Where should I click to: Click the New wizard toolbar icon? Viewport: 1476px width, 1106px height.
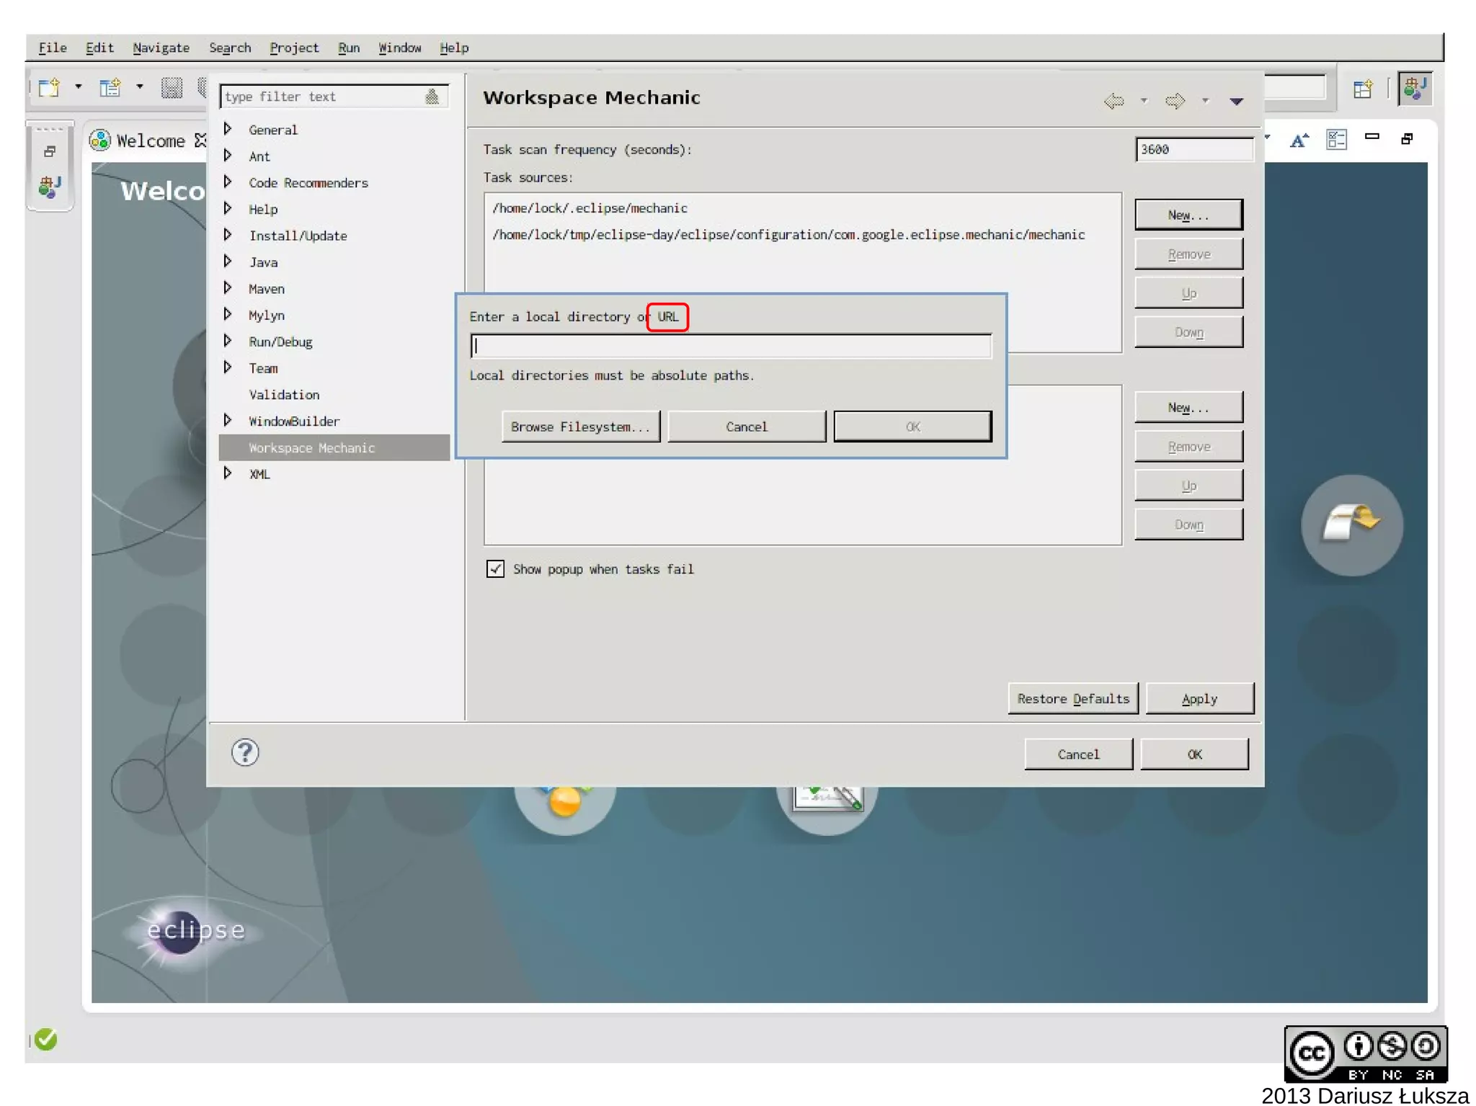(x=49, y=88)
